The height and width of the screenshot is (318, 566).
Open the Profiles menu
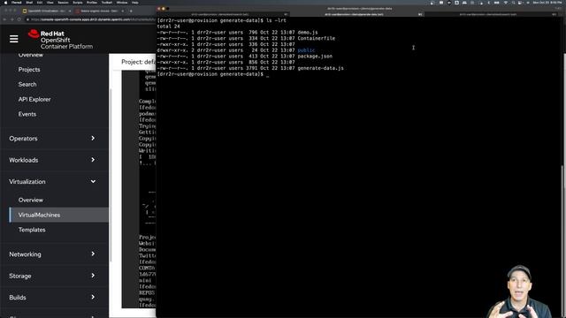(92, 3)
